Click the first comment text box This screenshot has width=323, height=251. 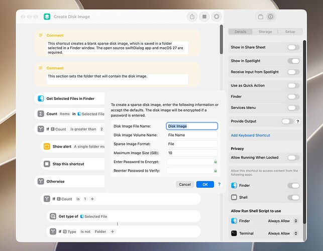(118, 48)
